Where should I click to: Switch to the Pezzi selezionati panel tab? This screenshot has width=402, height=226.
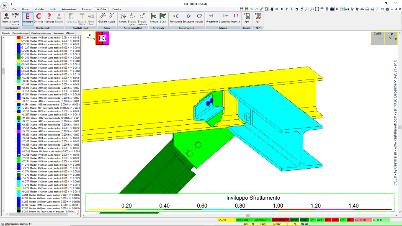point(21,33)
